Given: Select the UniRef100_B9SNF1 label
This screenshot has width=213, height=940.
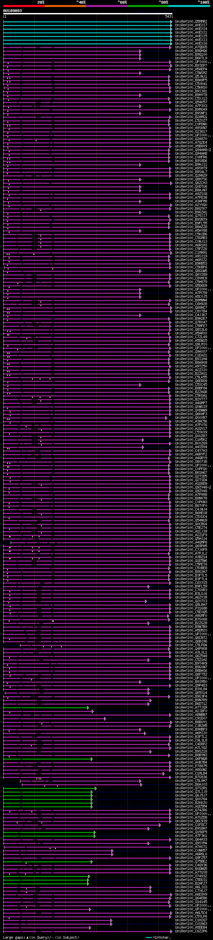Looking at the screenshot, I should [x=191, y=113].
